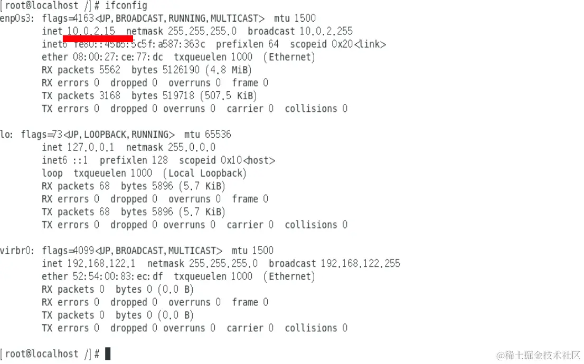
Task: Click the 10.0.2.15 inet address
Action: pos(91,31)
